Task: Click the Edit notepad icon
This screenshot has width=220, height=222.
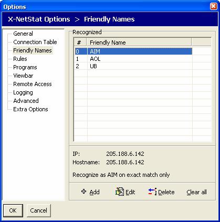Action: (120, 192)
